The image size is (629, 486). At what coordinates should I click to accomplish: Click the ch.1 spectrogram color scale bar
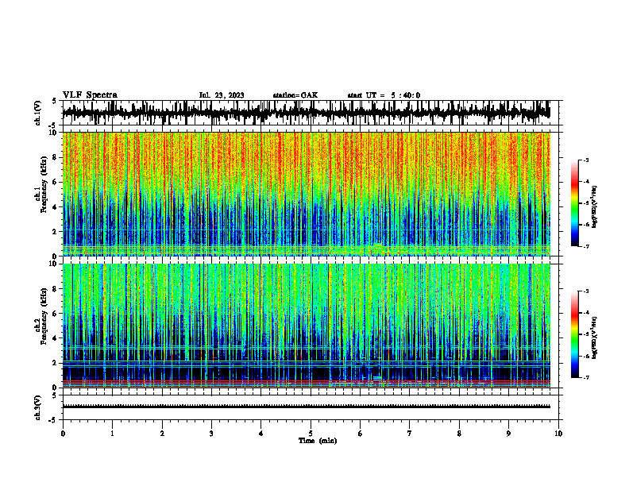pos(575,203)
